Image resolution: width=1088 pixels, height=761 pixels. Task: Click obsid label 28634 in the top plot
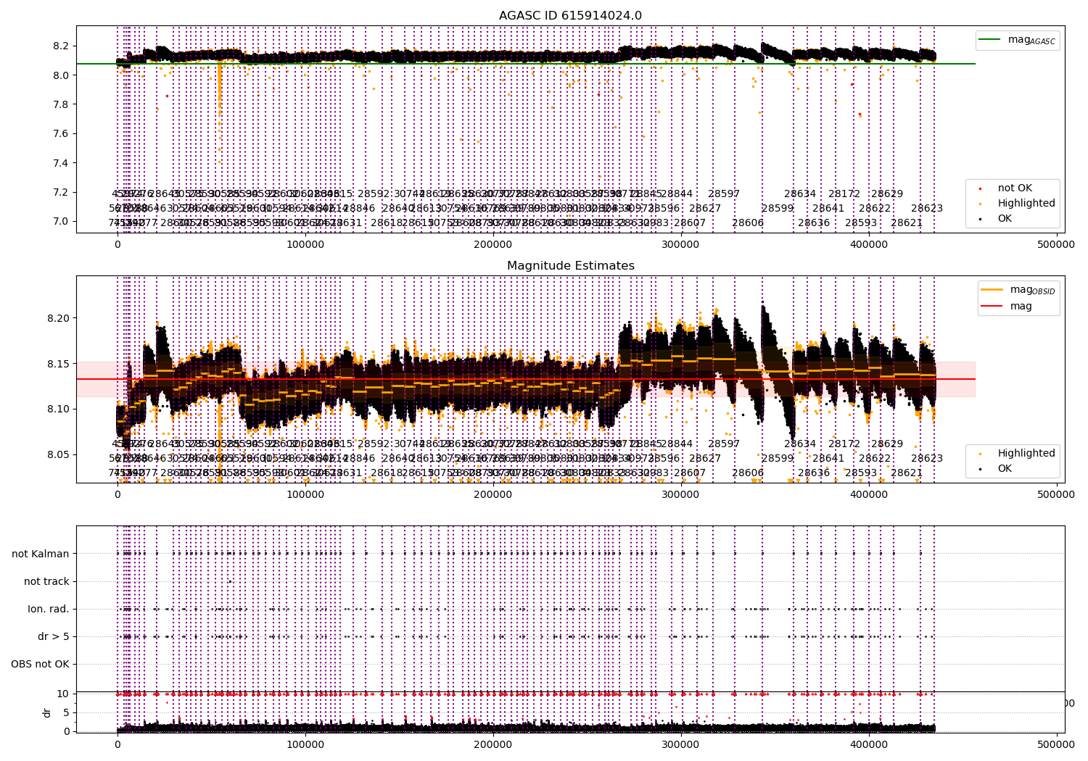(800, 194)
